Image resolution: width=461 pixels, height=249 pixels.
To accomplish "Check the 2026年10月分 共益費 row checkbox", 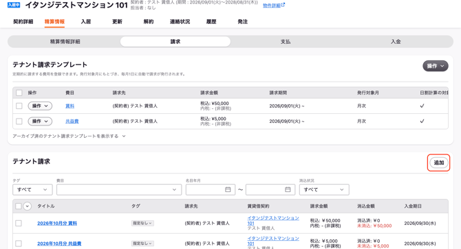I will click(x=19, y=244).
